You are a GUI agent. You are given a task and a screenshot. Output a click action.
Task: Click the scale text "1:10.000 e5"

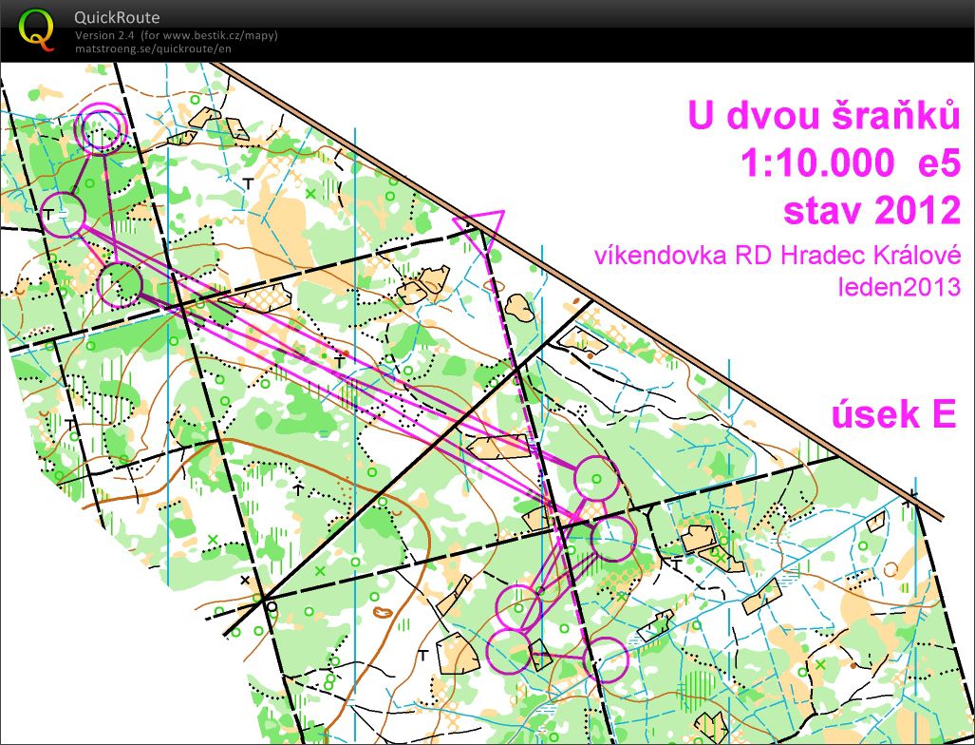[850, 163]
